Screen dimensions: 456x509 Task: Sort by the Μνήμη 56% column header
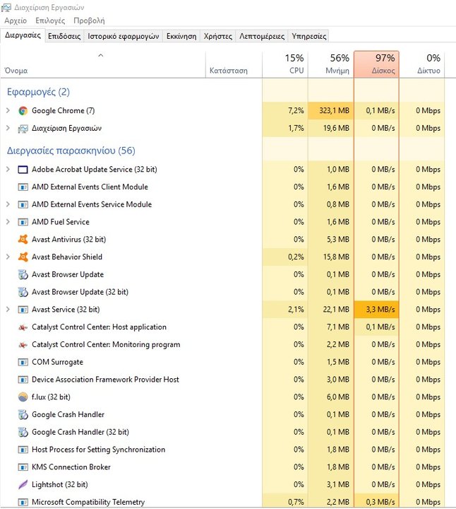pos(330,64)
